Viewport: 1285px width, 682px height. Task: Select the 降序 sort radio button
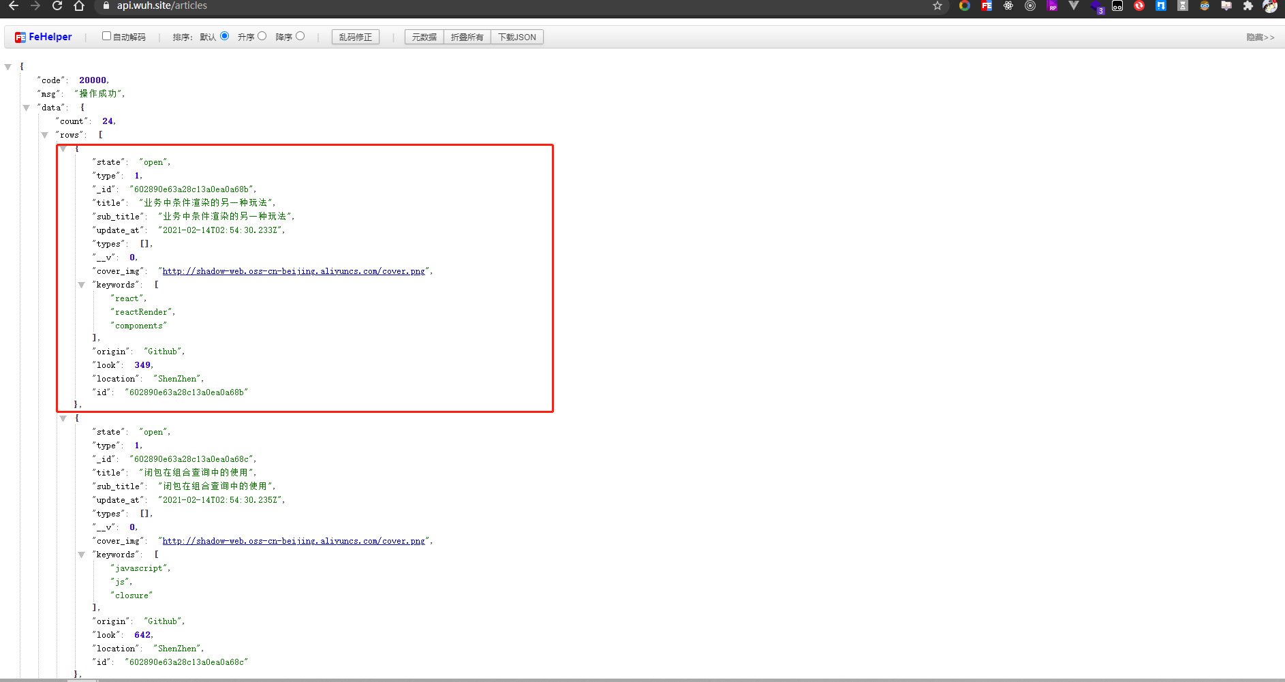[x=300, y=36]
